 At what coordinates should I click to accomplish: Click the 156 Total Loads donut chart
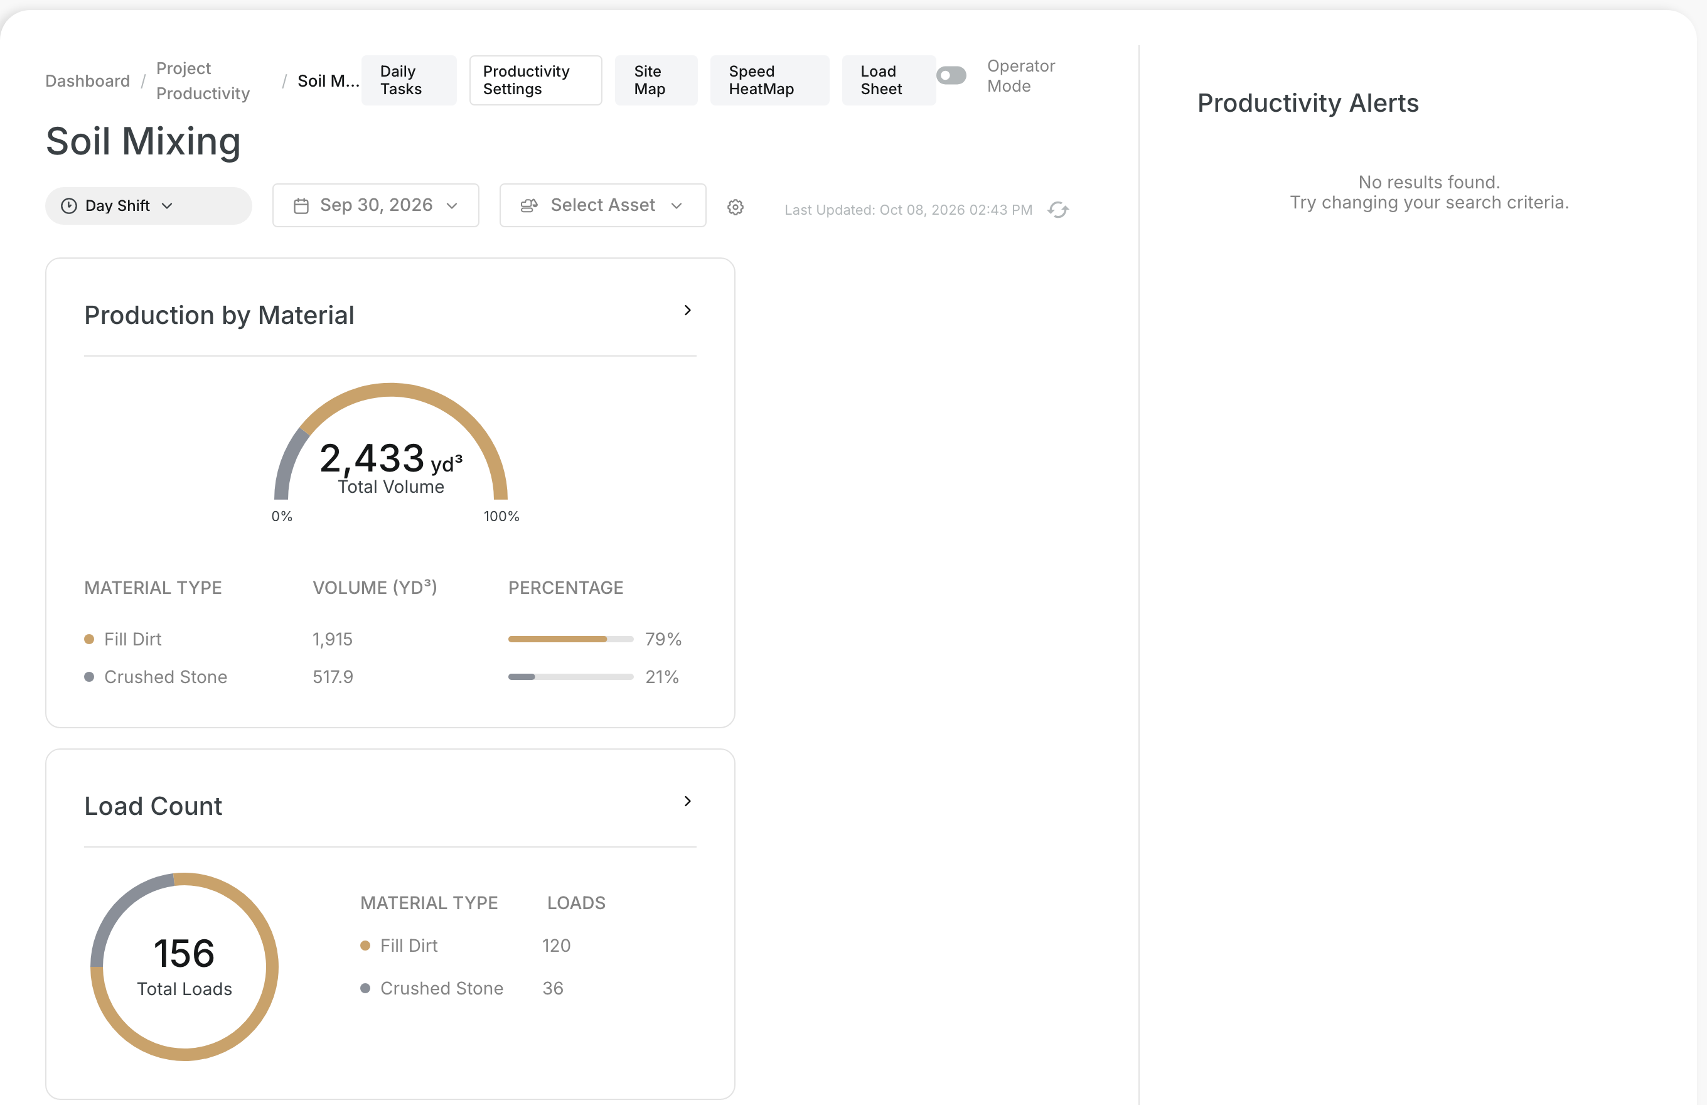[185, 966]
